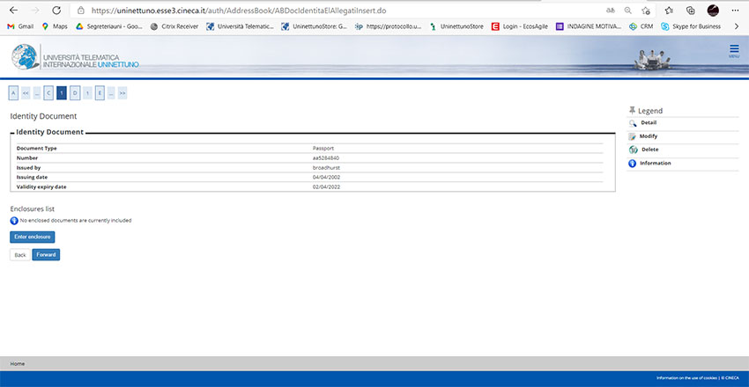This screenshot has height=387, width=749.
Task: Click the browser refresh icon
Action: point(56,10)
